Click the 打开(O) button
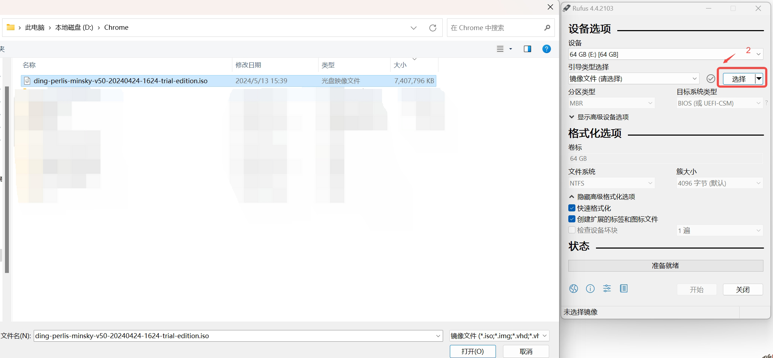The height and width of the screenshot is (358, 773). (x=473, y=351)
